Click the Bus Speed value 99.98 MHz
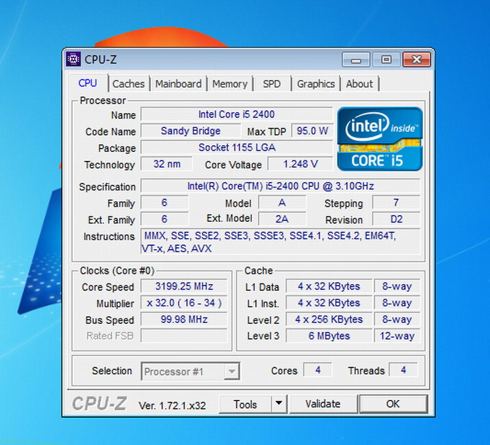The height and width of the screenshot is (445, 490). (184, 319)
